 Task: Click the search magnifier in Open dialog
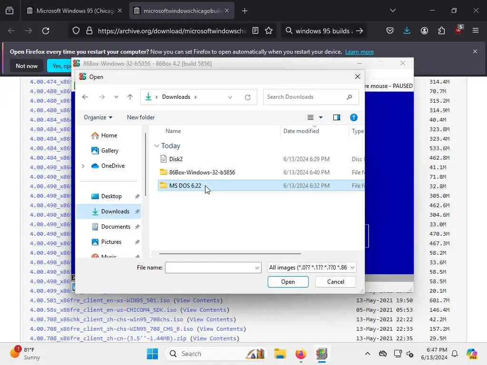[350, 97]
